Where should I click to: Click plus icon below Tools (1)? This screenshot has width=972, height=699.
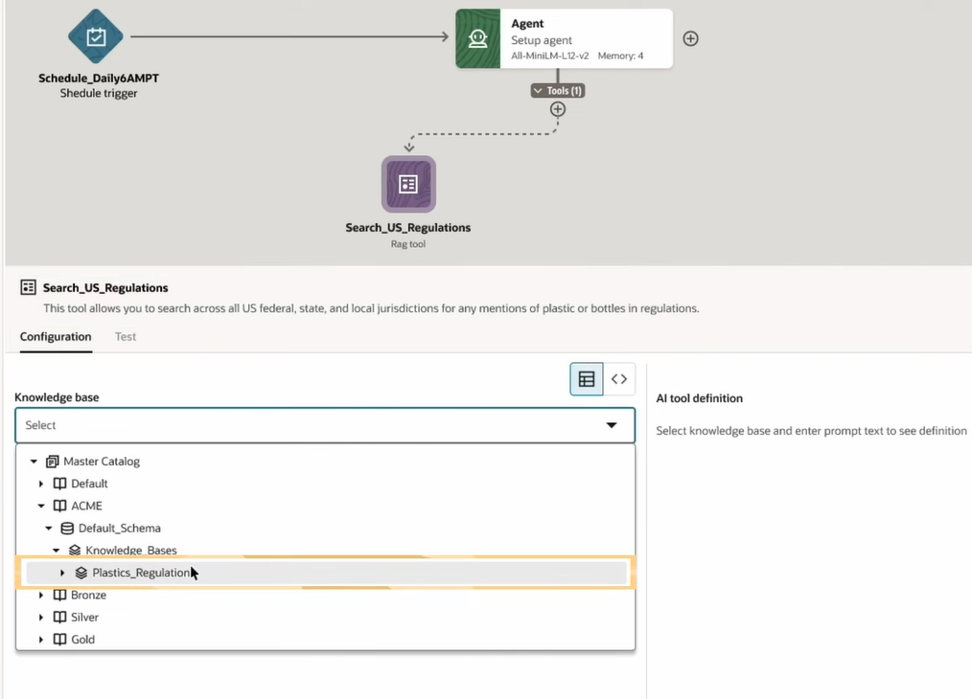point(558,109)
